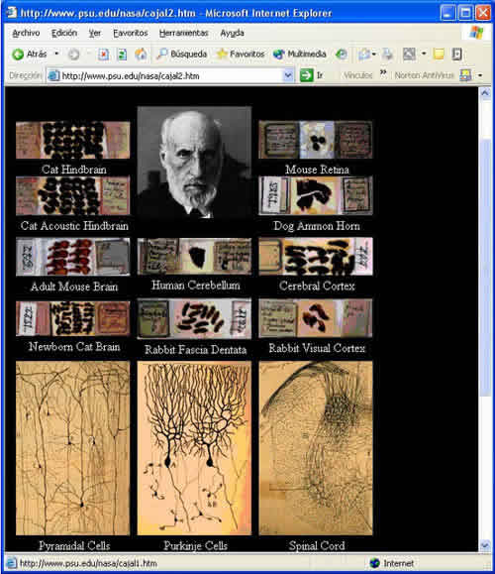Click the 'Spinal Cord' caption text
495x574 pixels.
pyautogui.click(x=317, y=546)
